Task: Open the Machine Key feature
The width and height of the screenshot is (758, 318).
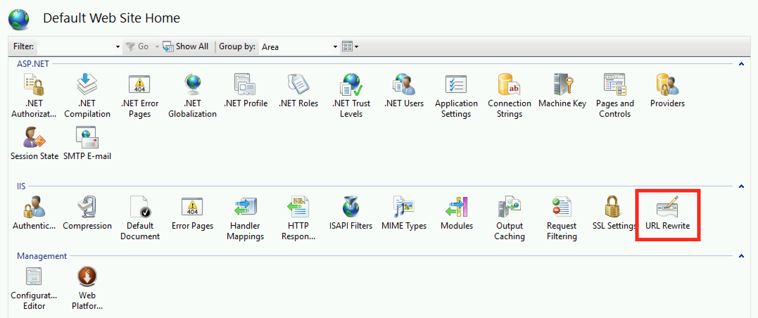Action: 562,90
